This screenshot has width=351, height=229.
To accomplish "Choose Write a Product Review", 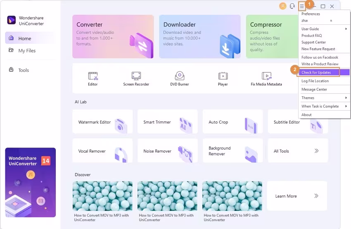I will [324, 64].
